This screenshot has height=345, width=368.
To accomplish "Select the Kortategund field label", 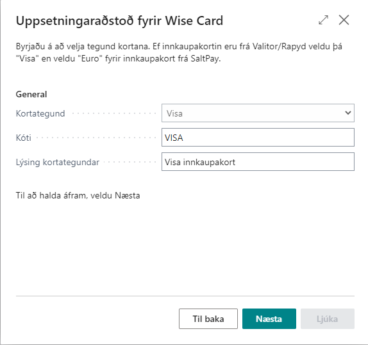I will coord(40,113).
